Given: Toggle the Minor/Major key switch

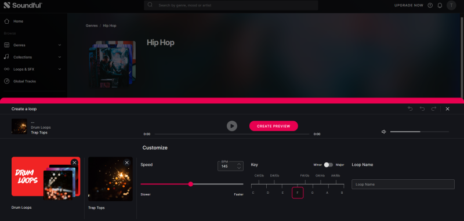Looking at the screenshot, I should 328,165.
